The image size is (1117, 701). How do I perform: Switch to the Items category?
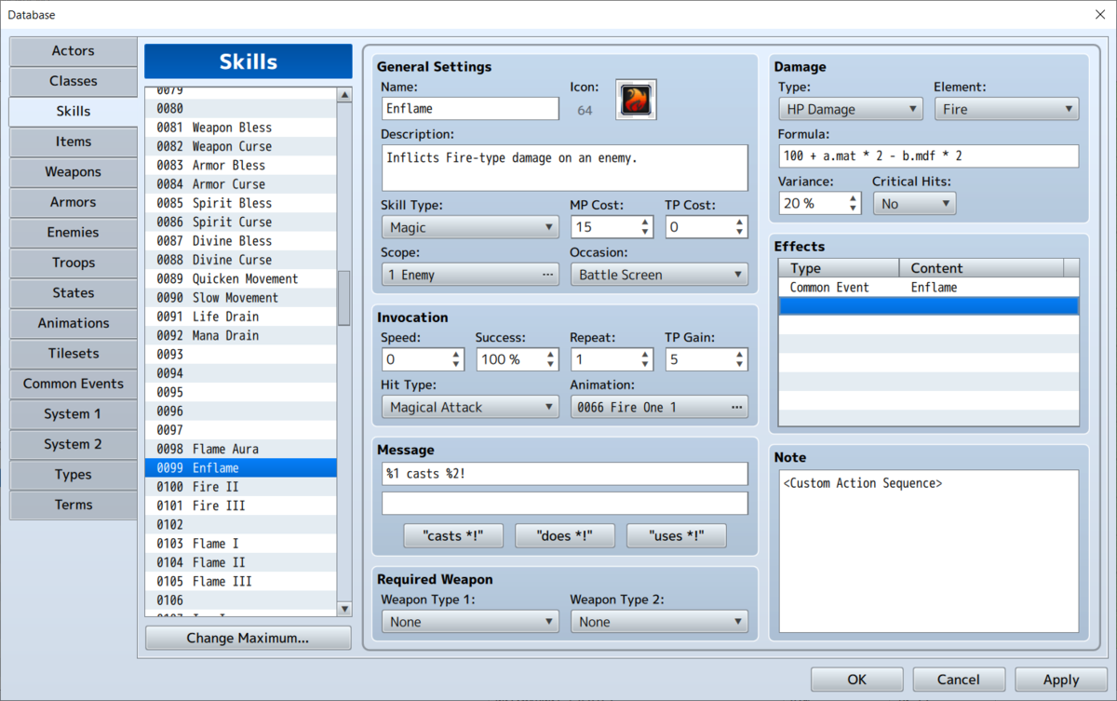click(73, 142)
